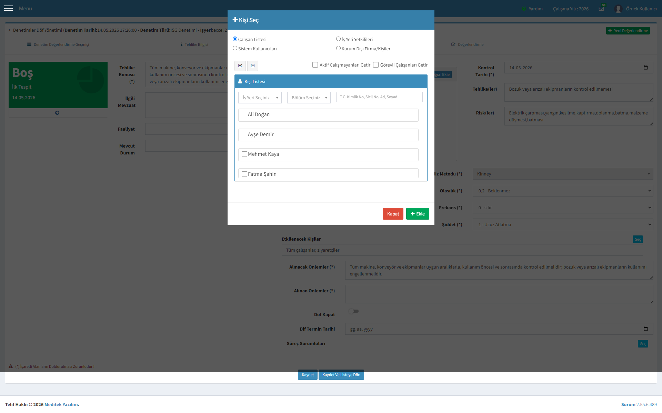The width and height of the screenshot is (662, 413).
Task: Click the deselect-all minus icon button
Action: point(253,66)
